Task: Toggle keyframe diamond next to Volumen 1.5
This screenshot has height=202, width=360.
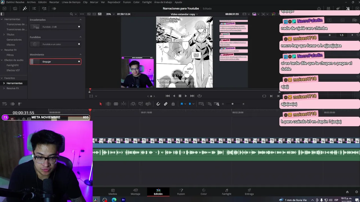Action: tap(352, 35)
